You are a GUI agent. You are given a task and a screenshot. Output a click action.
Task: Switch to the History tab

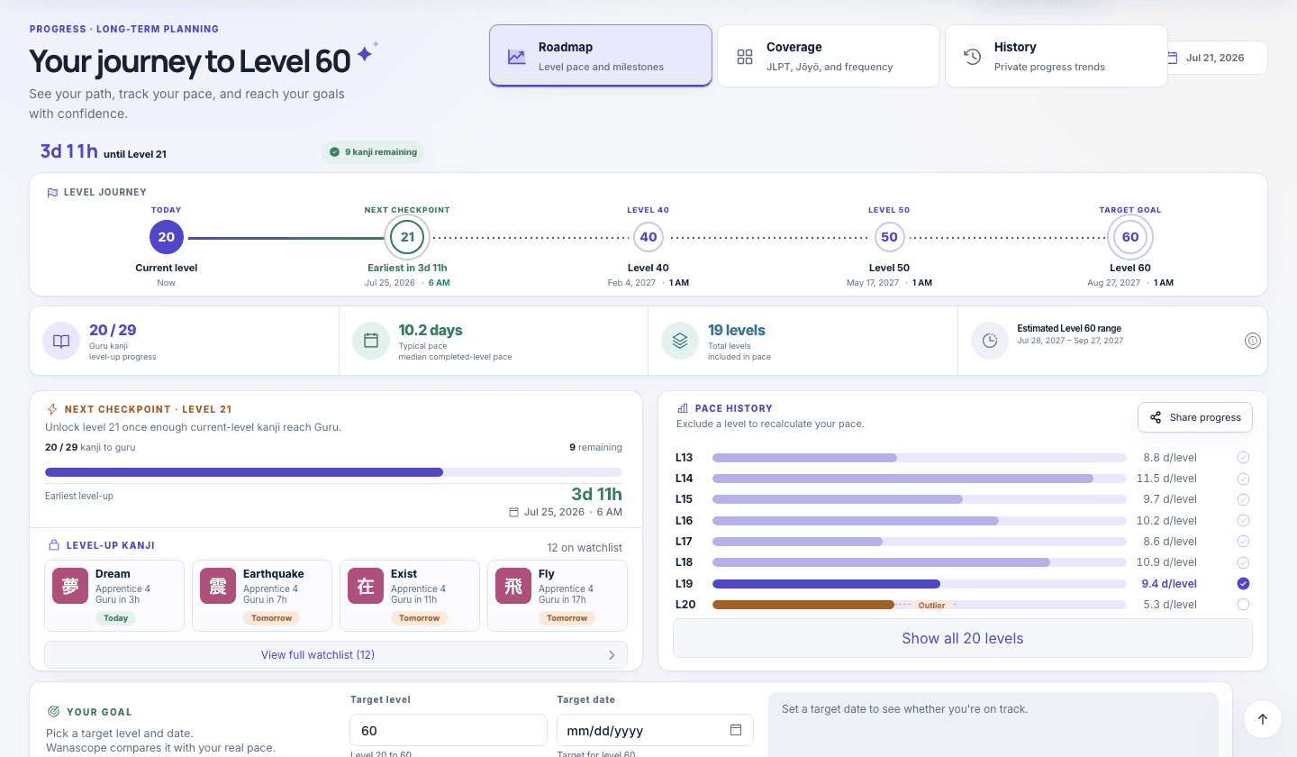[1057, 56]
